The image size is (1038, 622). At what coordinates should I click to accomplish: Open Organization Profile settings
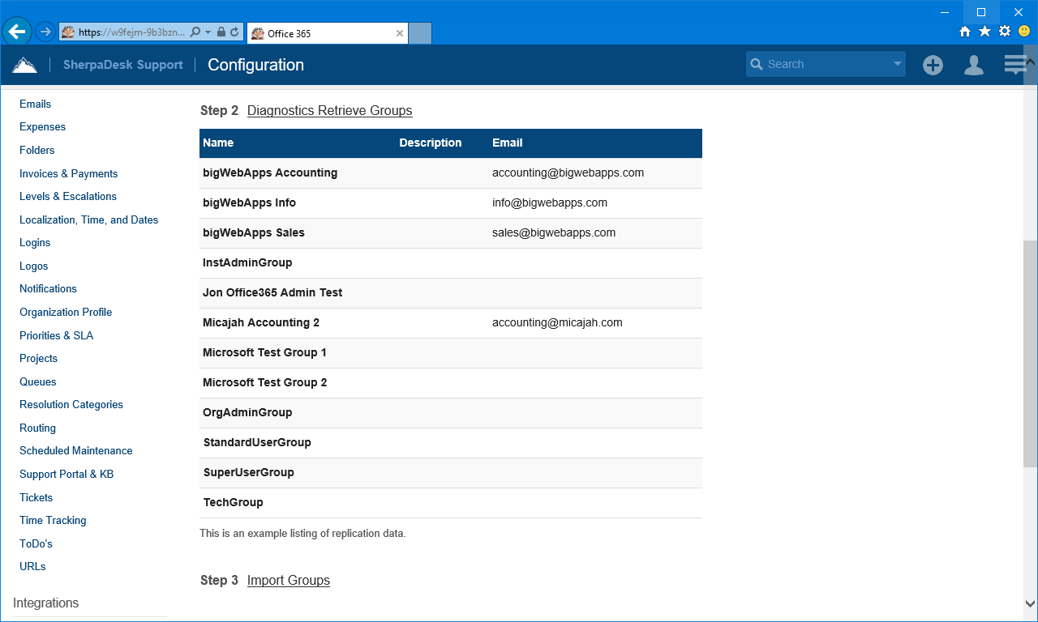click(x=66, y=312)
